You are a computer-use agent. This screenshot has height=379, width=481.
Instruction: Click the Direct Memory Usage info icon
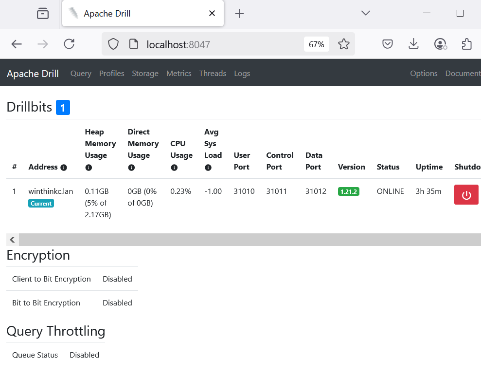point(131,168)
